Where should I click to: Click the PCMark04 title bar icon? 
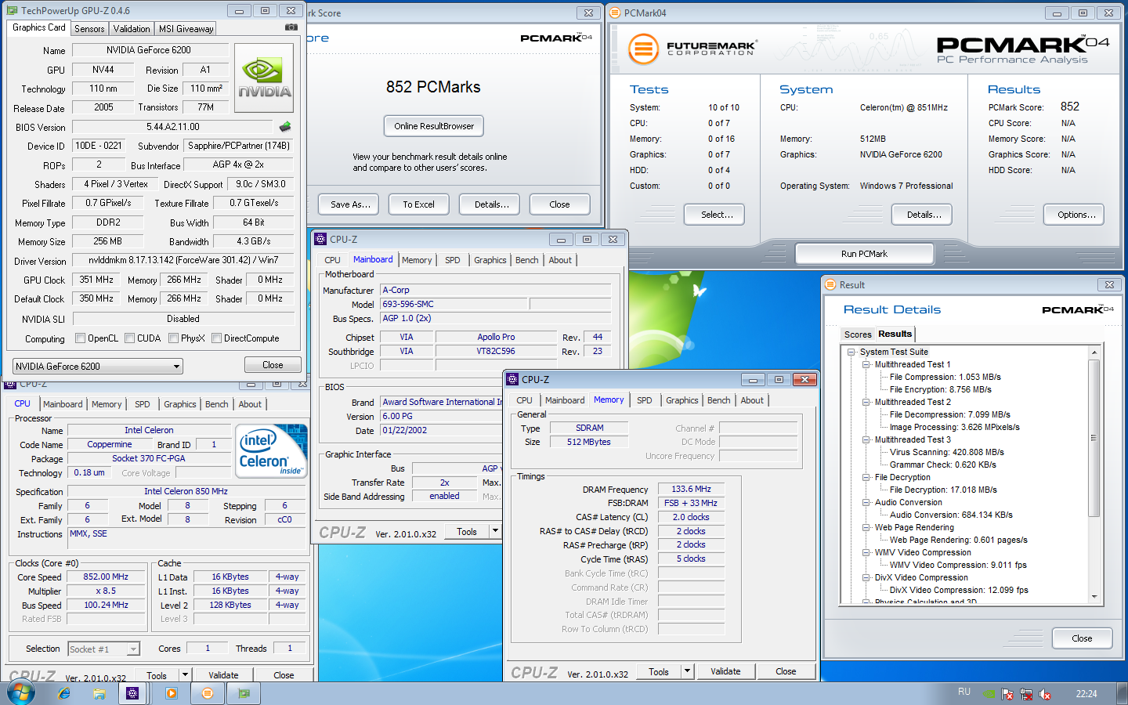[x=615, y=13]
